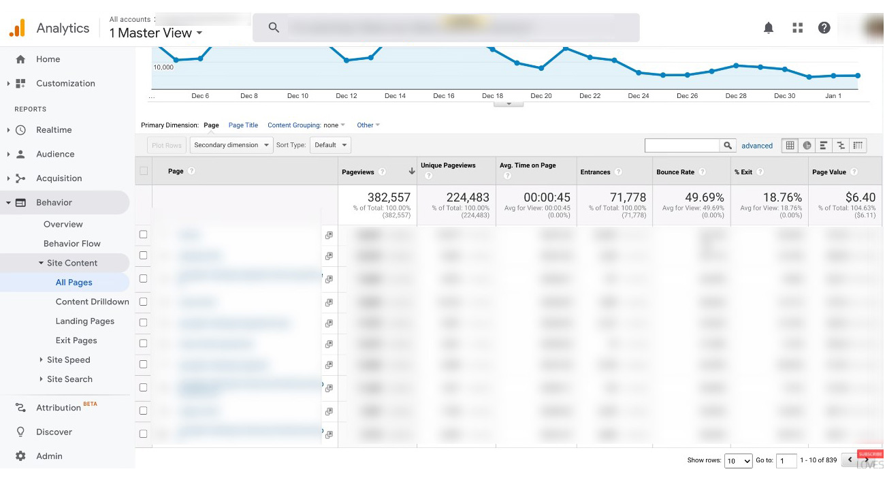This screenshot has height=480, width=885.
Task: Select All Pages report
Action: coord(74,283)
